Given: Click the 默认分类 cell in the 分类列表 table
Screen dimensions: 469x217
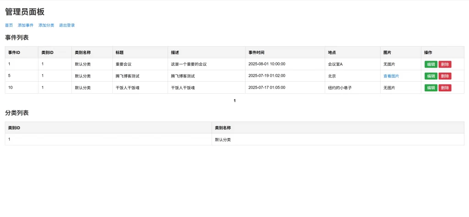Looking at the screenshot, I should point(223,139).
